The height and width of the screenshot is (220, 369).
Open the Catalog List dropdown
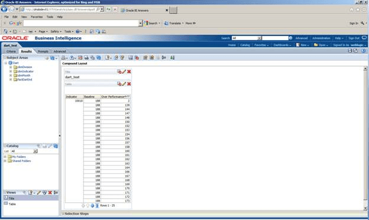(x=35, y=151)
